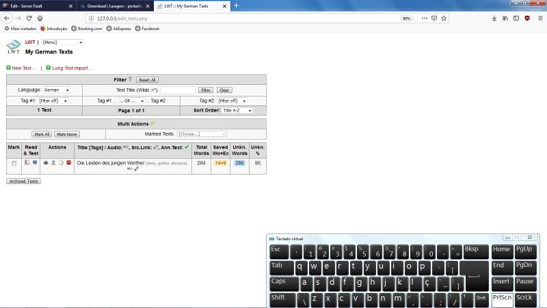Click the Mark All button
The image size is (547, 308).
coord(42,134)
